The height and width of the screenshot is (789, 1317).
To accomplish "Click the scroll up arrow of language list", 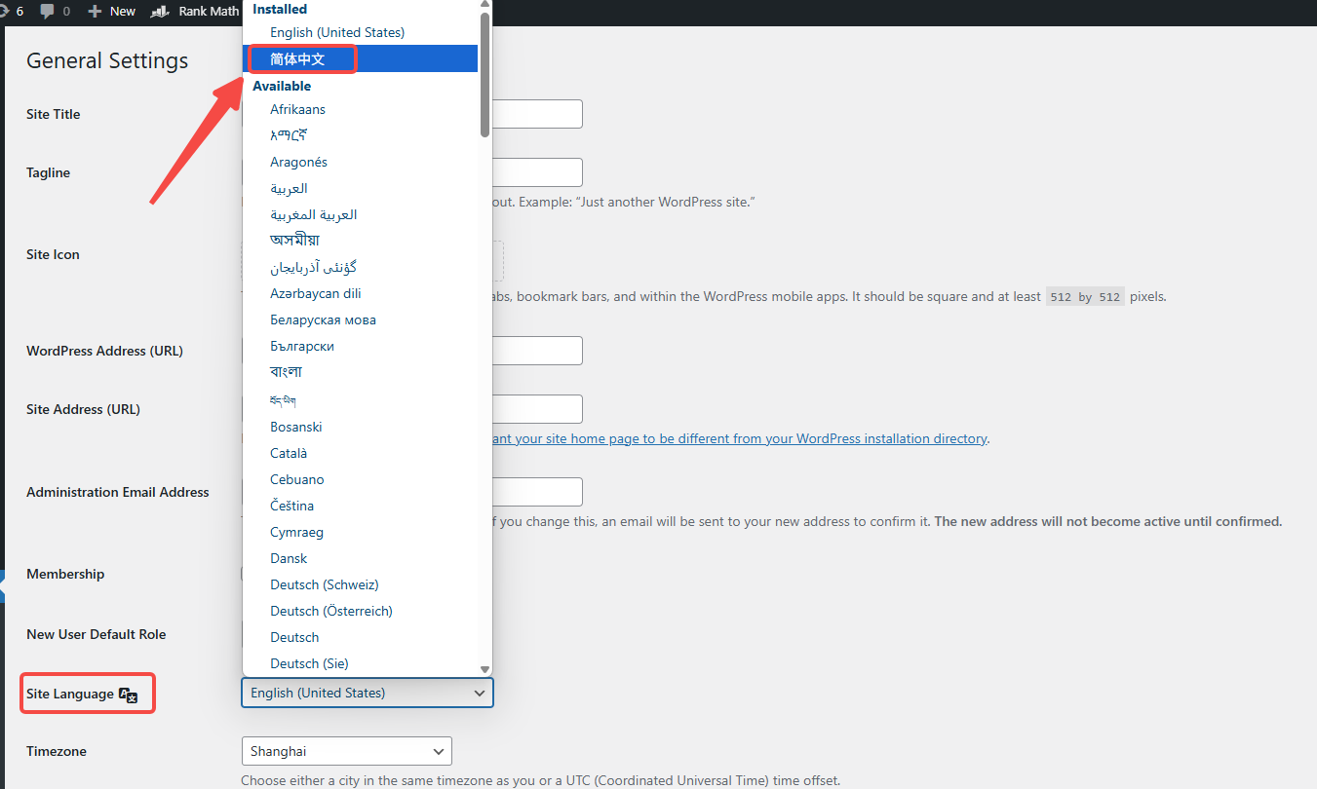I will (485, 5).
